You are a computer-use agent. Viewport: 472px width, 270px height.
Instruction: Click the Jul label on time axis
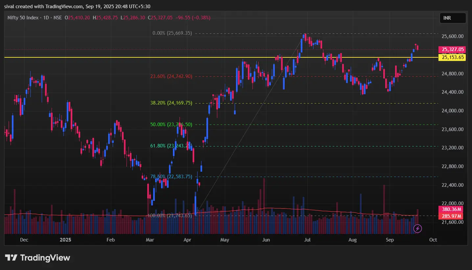pyautogui.click(x=308, y=240)
